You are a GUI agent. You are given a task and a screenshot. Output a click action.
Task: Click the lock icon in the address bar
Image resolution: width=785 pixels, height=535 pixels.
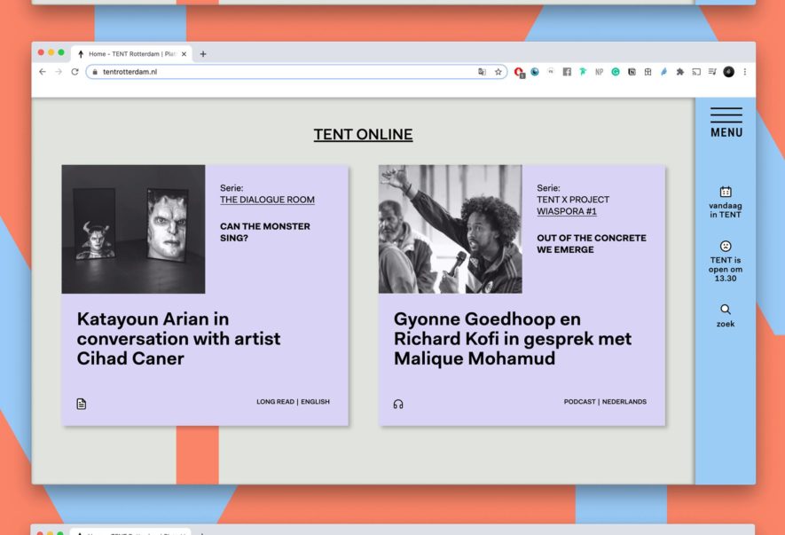click(95, 72)
